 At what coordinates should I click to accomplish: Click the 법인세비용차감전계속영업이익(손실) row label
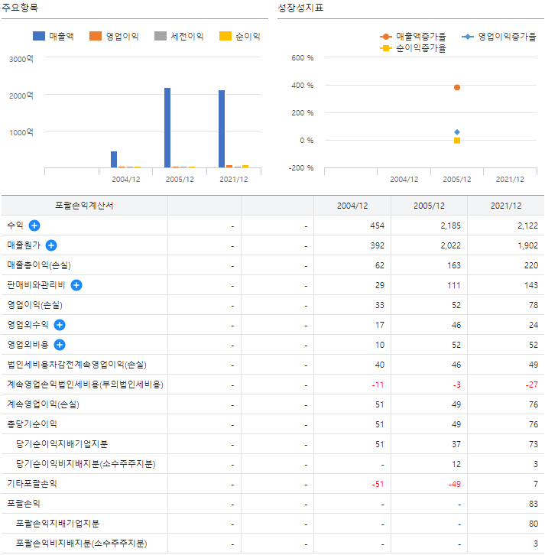76,364
